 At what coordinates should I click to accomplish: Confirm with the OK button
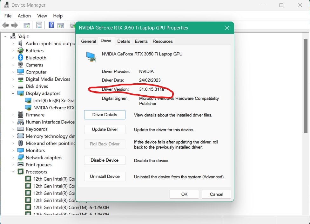click(x=184, y=194)
